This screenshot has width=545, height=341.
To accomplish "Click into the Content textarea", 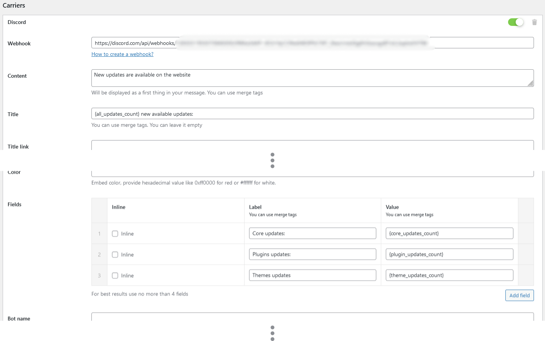I will point(312,78).
